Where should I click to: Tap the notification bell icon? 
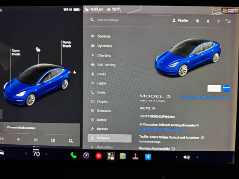(208, 21)
